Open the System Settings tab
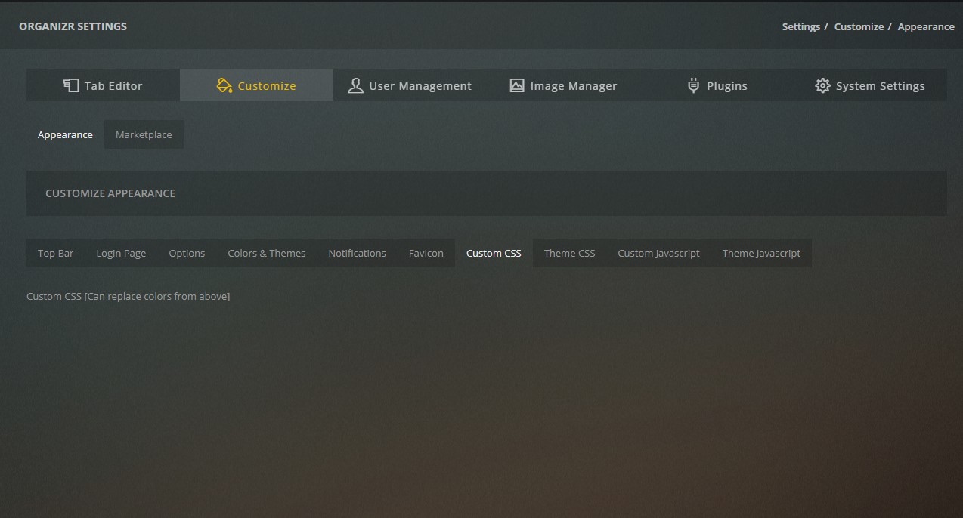Screen dimensions: 963x518 pyautogui.click(x=870, y=85)
